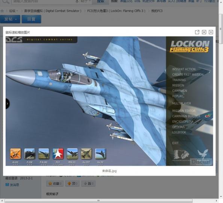
Task: Click the horizontal scrollbar at the bottom
Action: (x=98, y=201)
